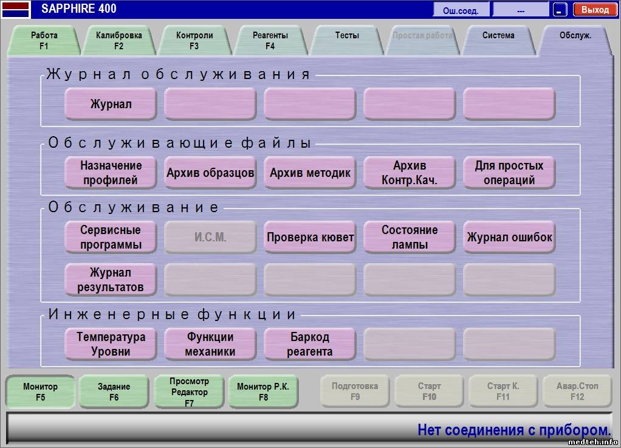Select Архив Контр.Кач. button

pos(410,173)
